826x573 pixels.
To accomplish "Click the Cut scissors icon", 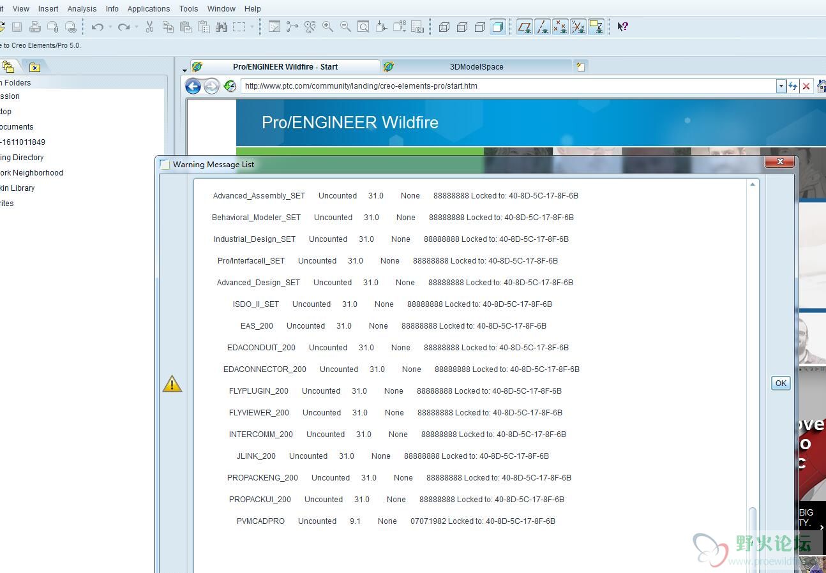I will (x=150, y=27).
